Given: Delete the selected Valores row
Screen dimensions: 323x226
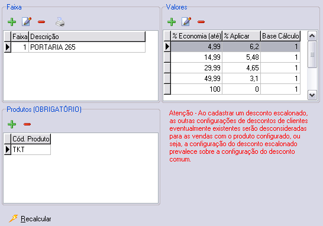Looking at the screenshot, I should [201, 22].
